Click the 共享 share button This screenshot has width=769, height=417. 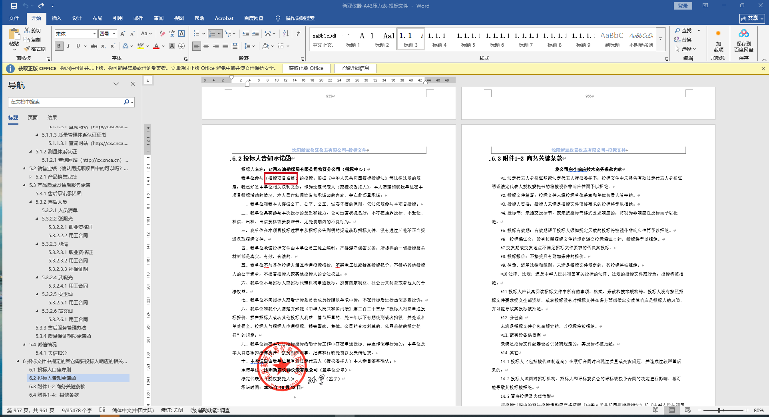tap(752, 18)
